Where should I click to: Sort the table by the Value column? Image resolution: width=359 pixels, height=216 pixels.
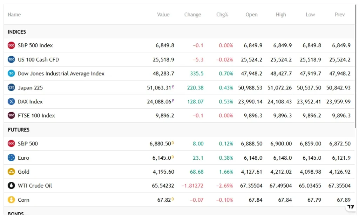pyautogui.click(x=163, y=14)
